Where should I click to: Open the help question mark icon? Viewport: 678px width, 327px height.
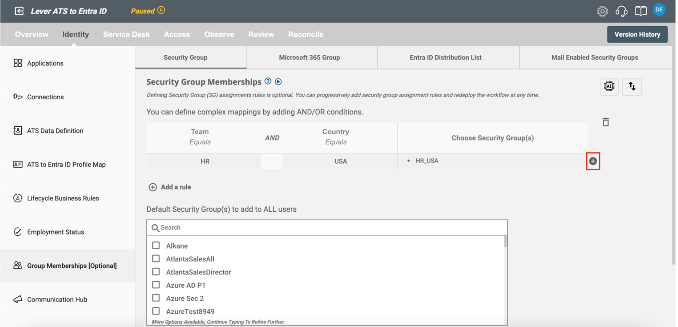click(268, 81)
